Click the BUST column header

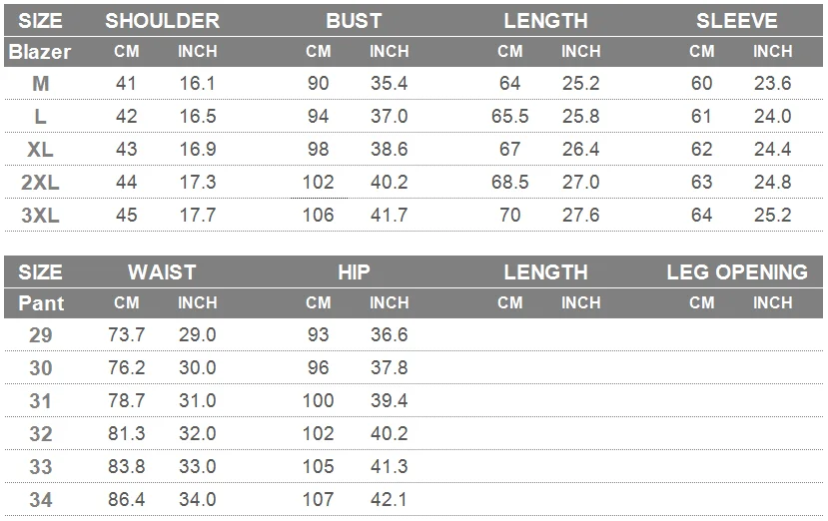pos(354,21)
